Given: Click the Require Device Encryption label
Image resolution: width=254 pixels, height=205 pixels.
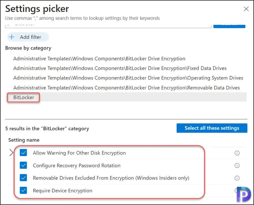Looking at the screenshot, I should click(62, 191).
